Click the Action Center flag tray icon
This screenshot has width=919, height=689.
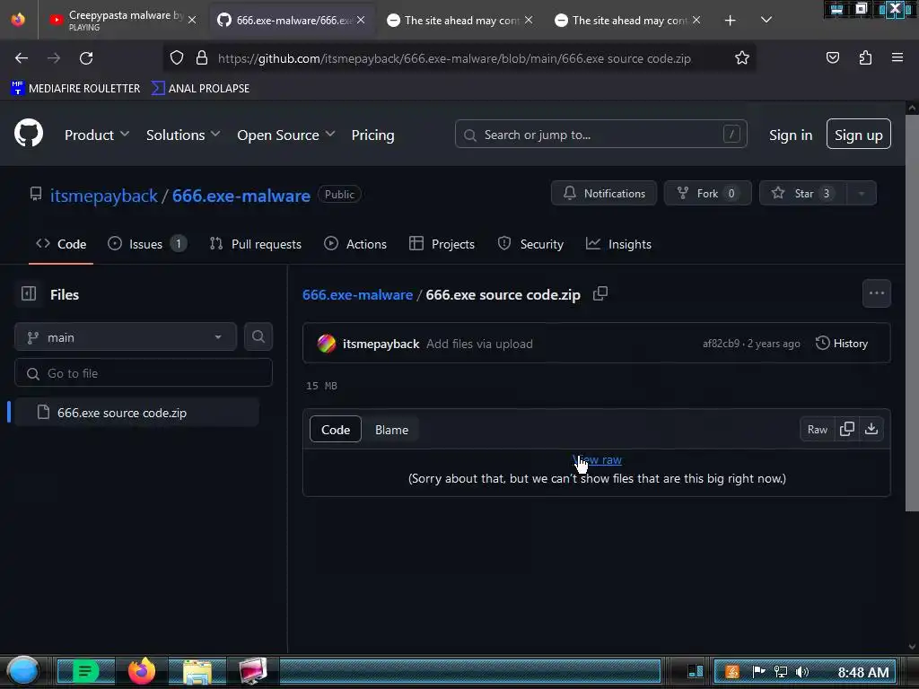(x=758, y=671)
